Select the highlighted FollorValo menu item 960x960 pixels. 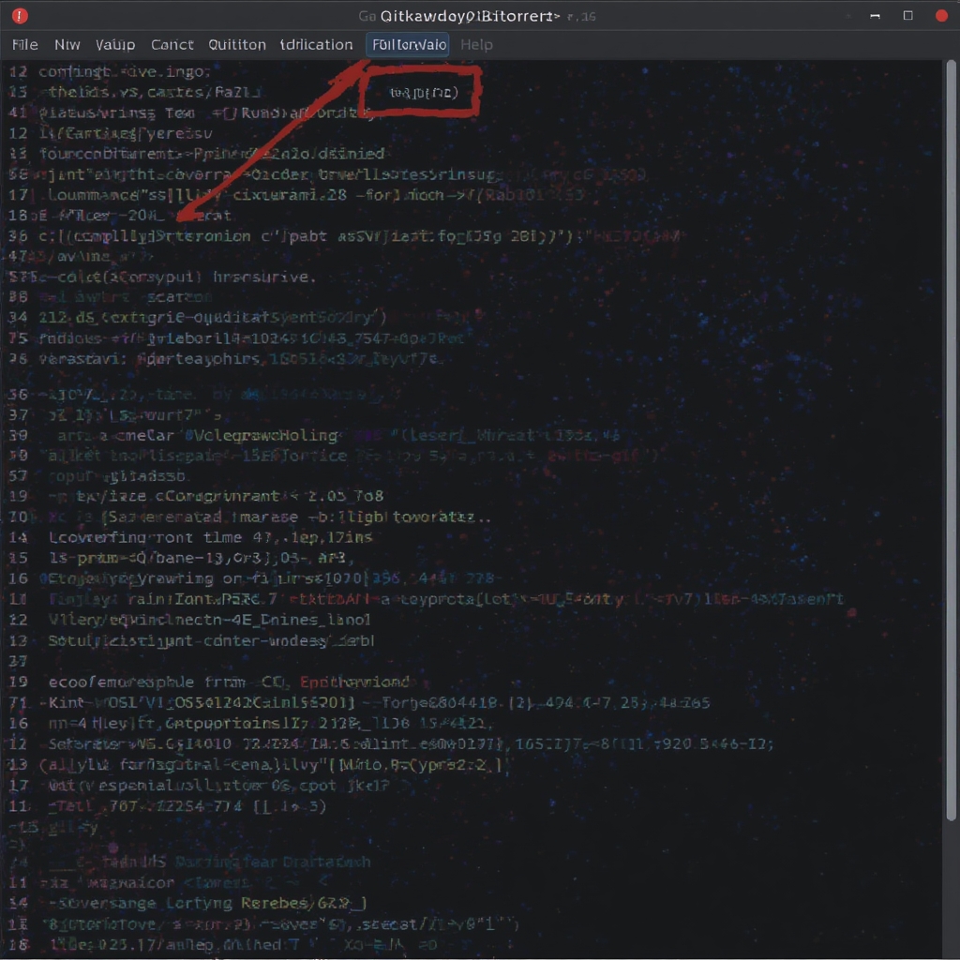(408, 44)
